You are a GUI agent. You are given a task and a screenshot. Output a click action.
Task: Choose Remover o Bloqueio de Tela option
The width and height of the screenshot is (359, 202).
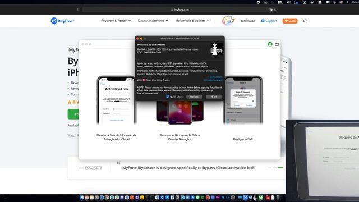179,137
